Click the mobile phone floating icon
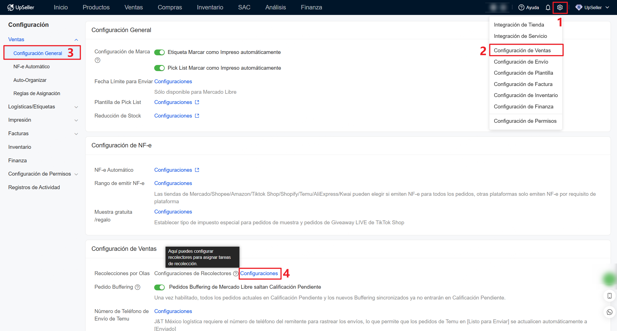 [x=609, y=296]
